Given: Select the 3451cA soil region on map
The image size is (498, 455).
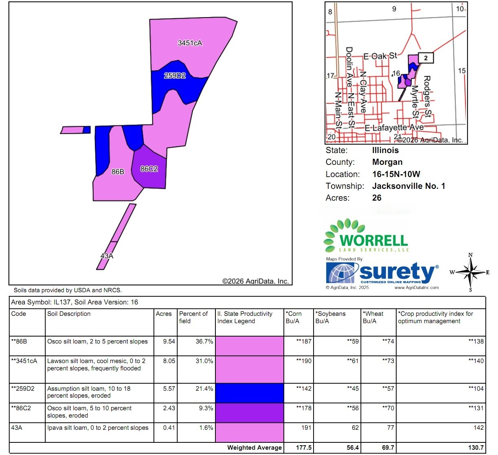Looking at the screenshot, I should [x=190, y=43].
